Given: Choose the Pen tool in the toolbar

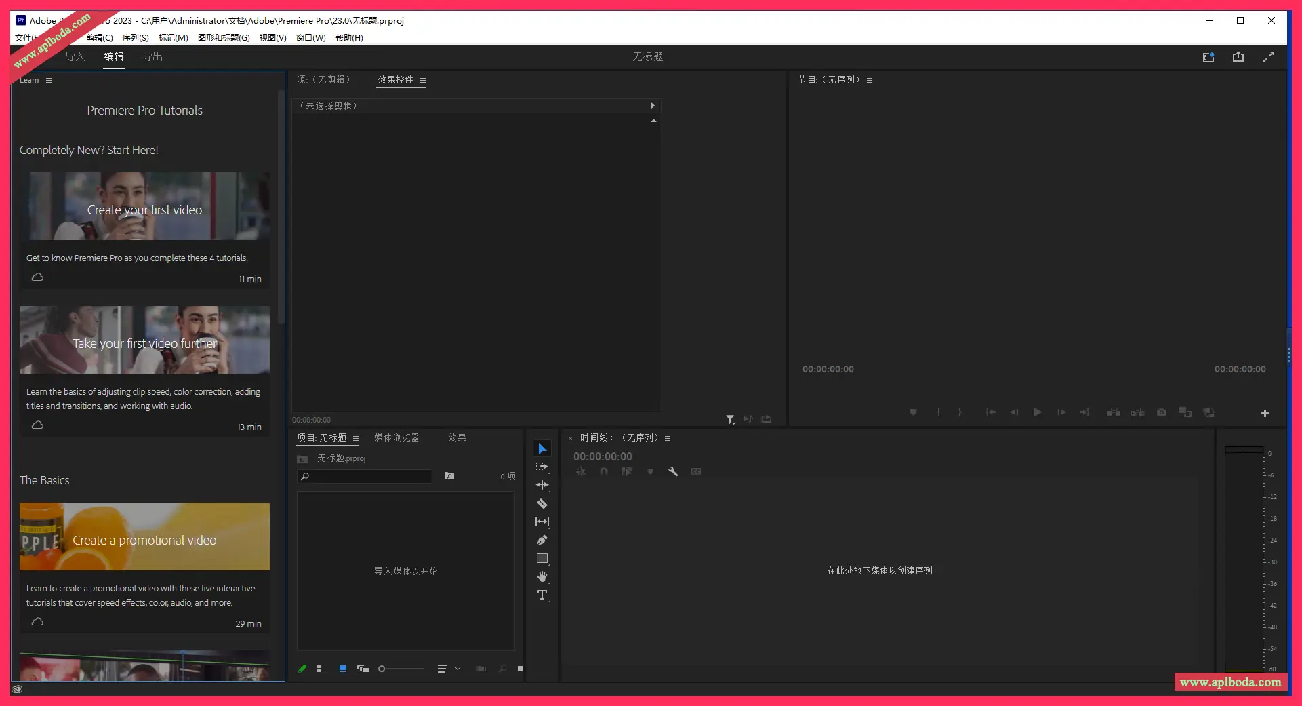Looking at the screenshot, I should click(542, 540).
